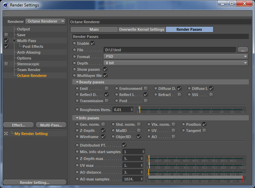Image resolution: width=255 pixels, height=188 pixels.
Task: Click the Roughness thres. stepper arrows
Action: click(x=132, y=110)
